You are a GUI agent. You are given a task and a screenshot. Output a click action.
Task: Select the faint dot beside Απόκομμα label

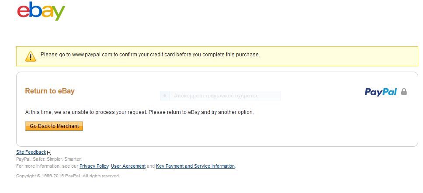[x=165, y=96]
